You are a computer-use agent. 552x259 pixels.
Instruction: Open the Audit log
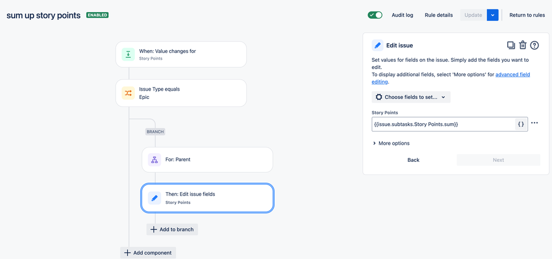402,15
